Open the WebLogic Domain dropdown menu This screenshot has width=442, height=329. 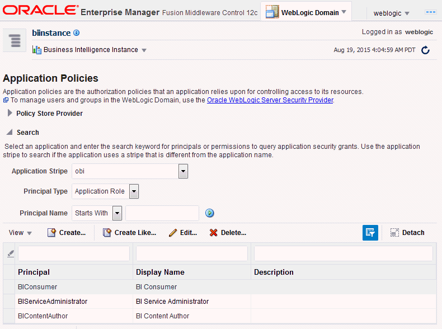[x=344, y=12]
